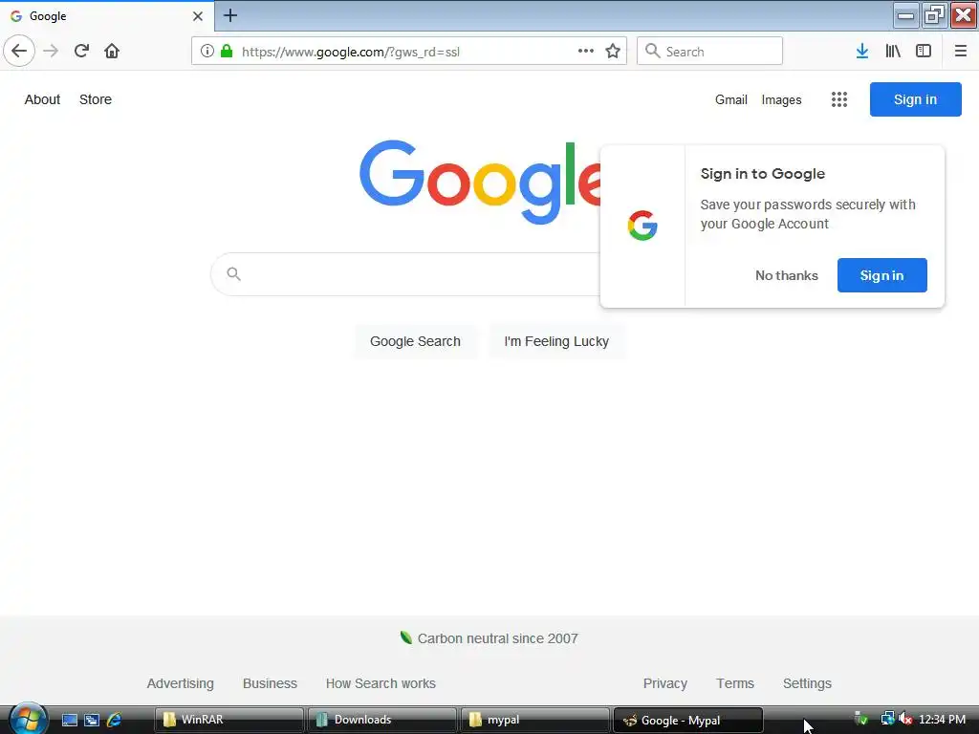Viewport: 979px width, 734px height.
Task: Click the network tray icon
Action: click(888, 720)
